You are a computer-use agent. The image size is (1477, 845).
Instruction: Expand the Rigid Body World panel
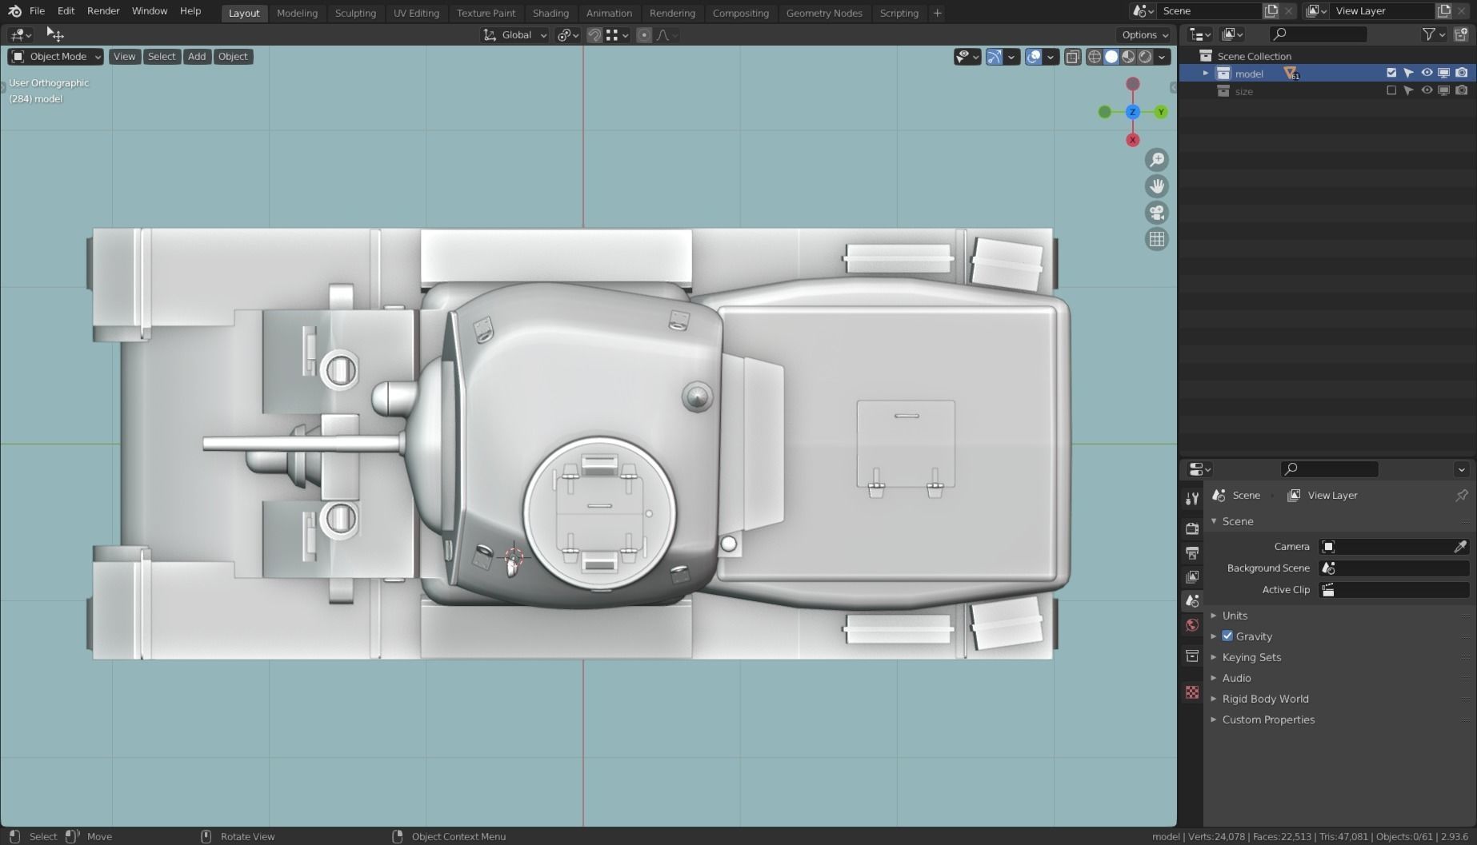[1265, 699]
